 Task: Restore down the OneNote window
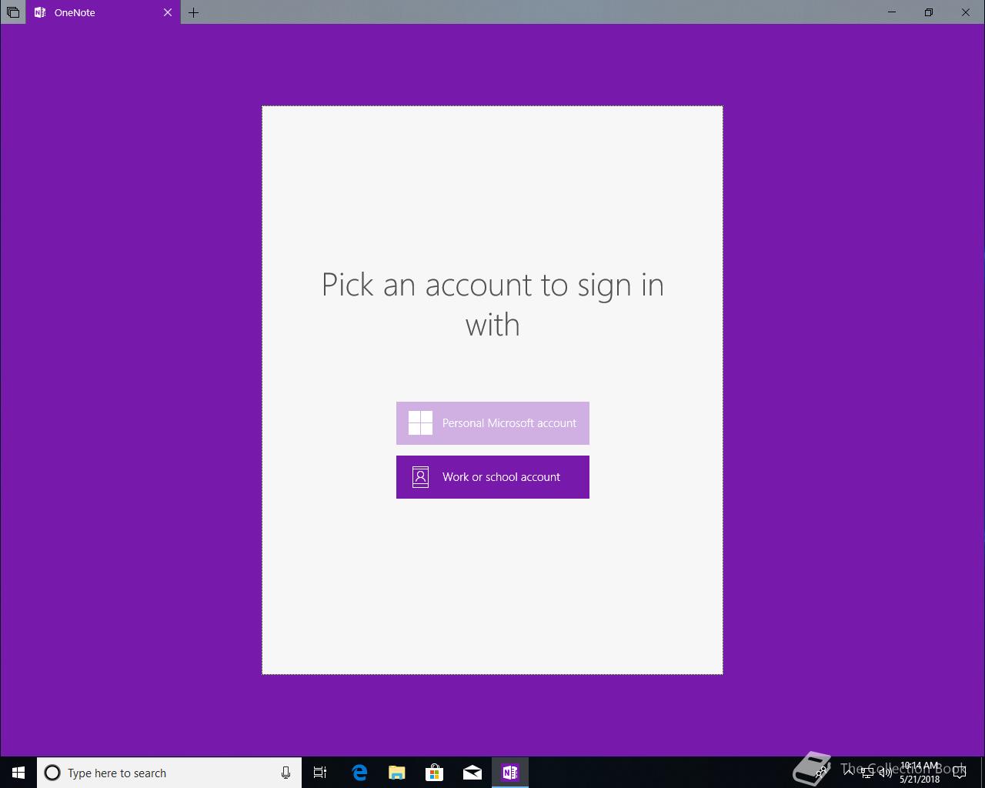click(929, 12)
